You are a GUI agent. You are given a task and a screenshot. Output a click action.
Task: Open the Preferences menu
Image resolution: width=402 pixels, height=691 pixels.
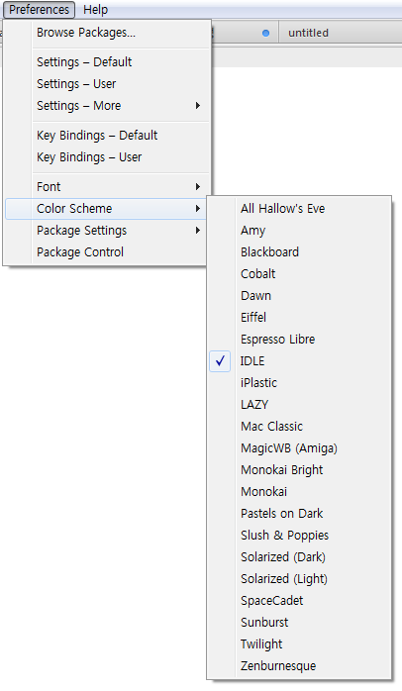pyautogui.click(x=39, y=10)
